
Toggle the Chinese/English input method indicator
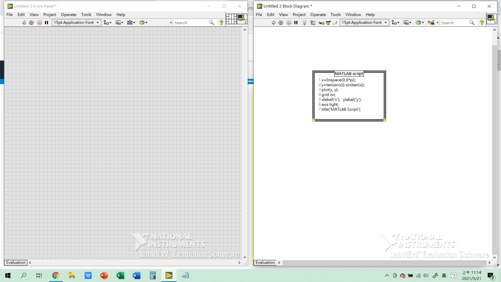444,275
